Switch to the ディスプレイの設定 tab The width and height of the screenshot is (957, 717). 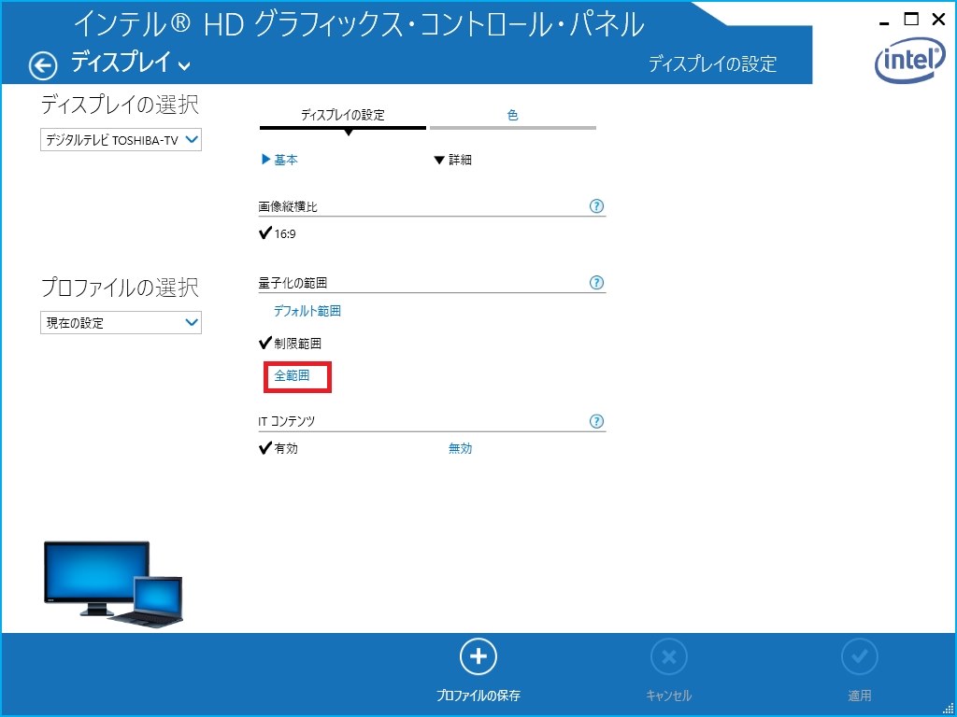coord(342,116)
